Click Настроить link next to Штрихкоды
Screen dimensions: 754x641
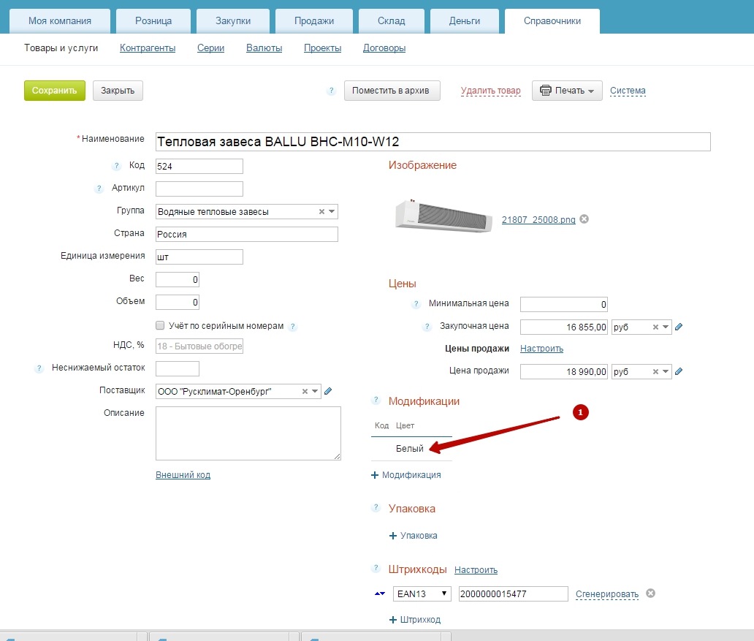tap(476, 570)
